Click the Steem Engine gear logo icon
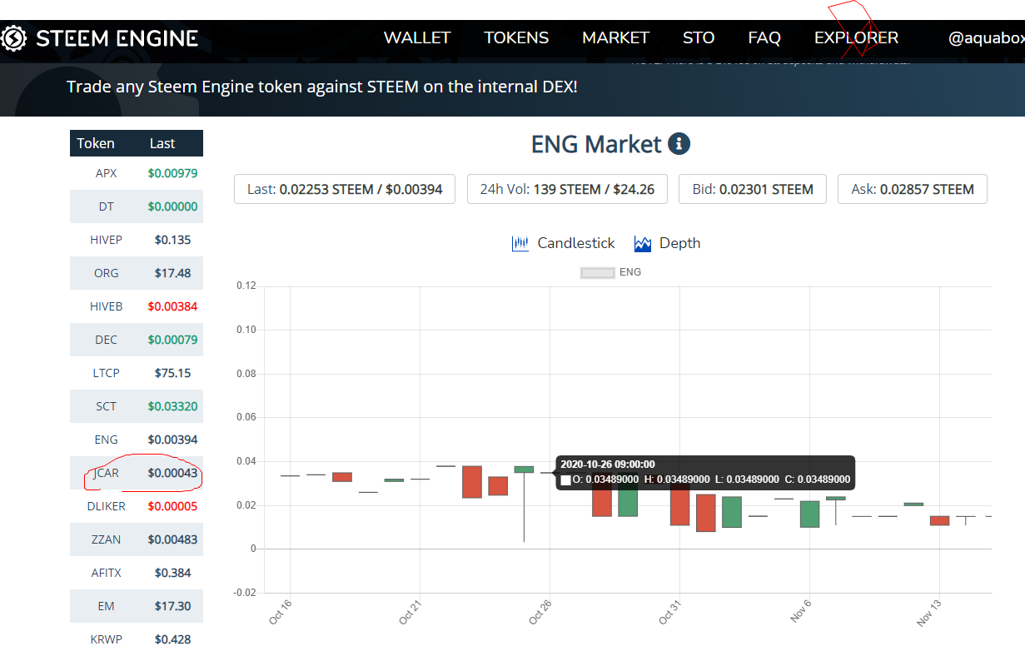The height and width of the screenshot is (656, 1025). [14, 38]
